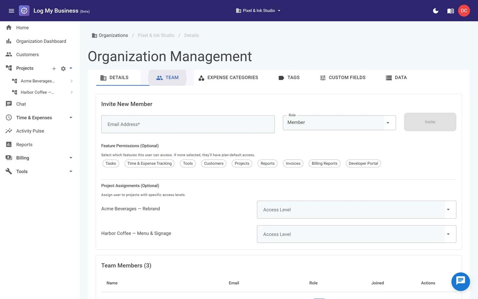Toggle the Invoices permission chip

click(293, 164)
